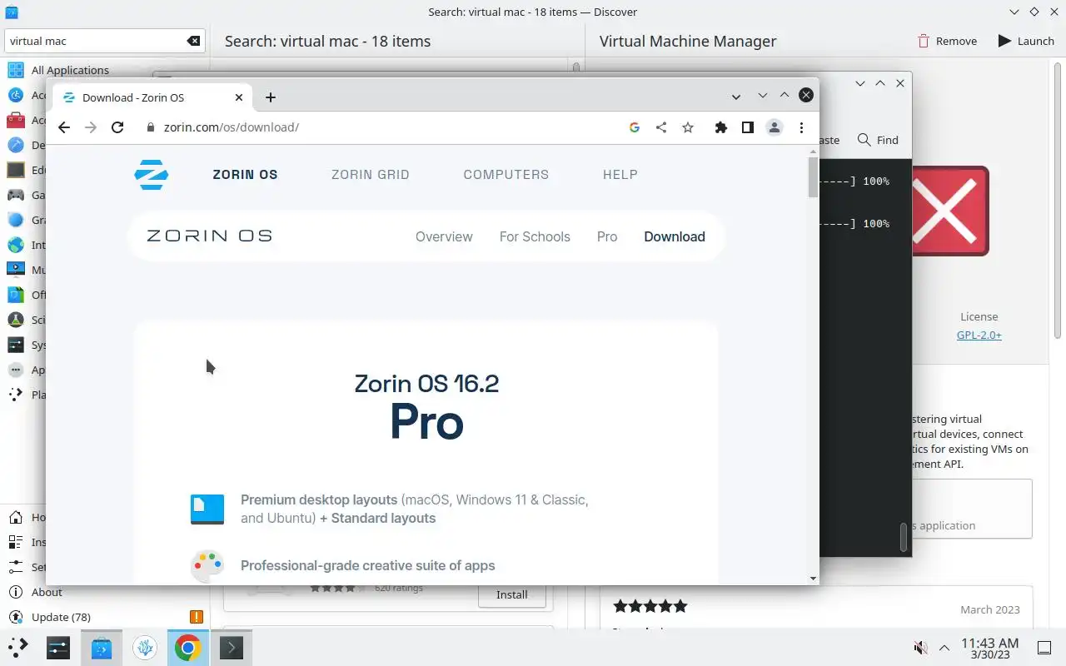The width and height of the screenshot is (1066, 666).
Task: Click the Graphics blue sphere icon
Action: click(16, 220)
